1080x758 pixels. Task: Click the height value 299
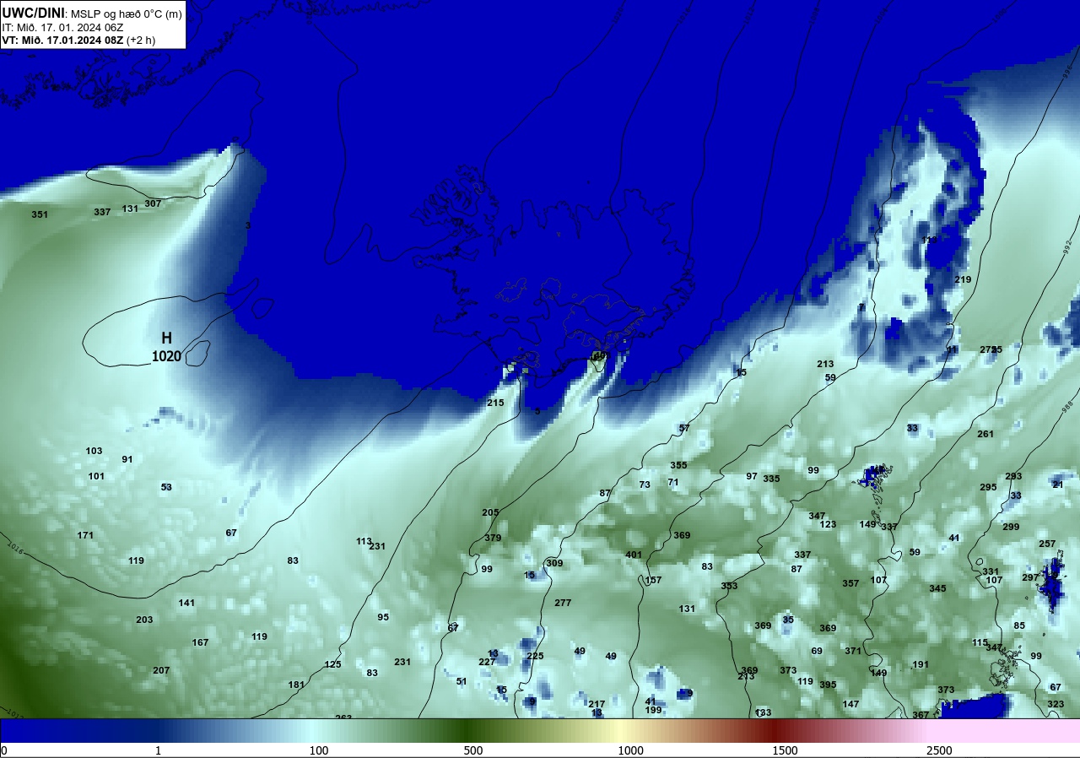click(1011, 527)
